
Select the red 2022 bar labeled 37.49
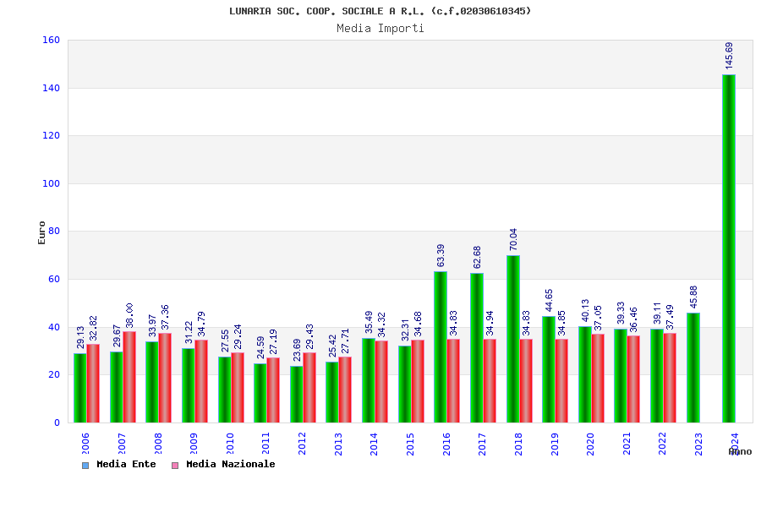[670, 378]
